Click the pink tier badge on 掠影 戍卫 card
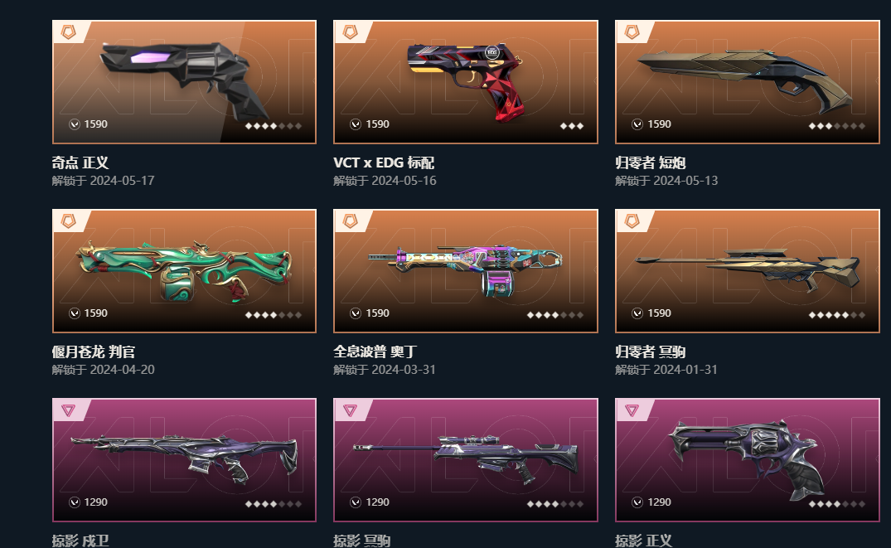The image size is (891, 548). (x=68, y=410)
